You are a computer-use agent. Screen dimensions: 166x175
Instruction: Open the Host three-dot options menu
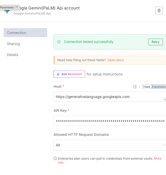coord(139,87)
